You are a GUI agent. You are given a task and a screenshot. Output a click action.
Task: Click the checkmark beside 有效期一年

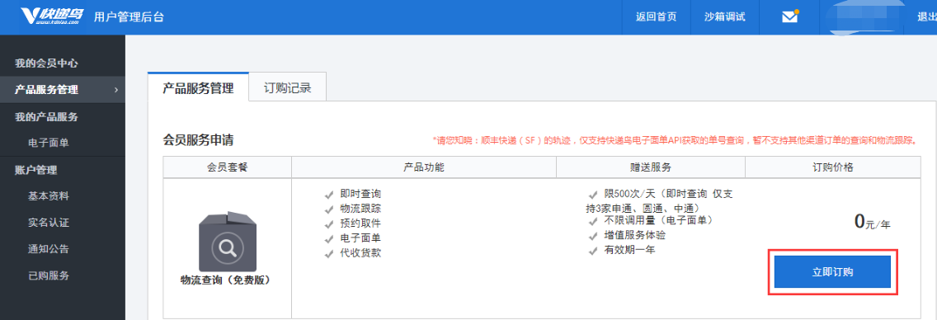click(x=593, y=251)
